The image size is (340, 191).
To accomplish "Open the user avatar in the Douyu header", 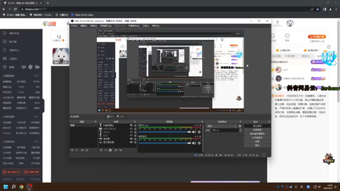I will [x=290, y=23].
